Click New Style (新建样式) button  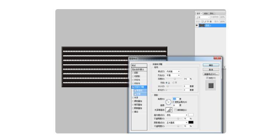click(x=211, y=74)
